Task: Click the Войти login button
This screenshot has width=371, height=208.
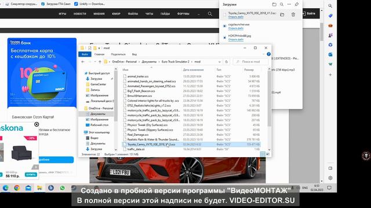Action: tap(309, 14)
